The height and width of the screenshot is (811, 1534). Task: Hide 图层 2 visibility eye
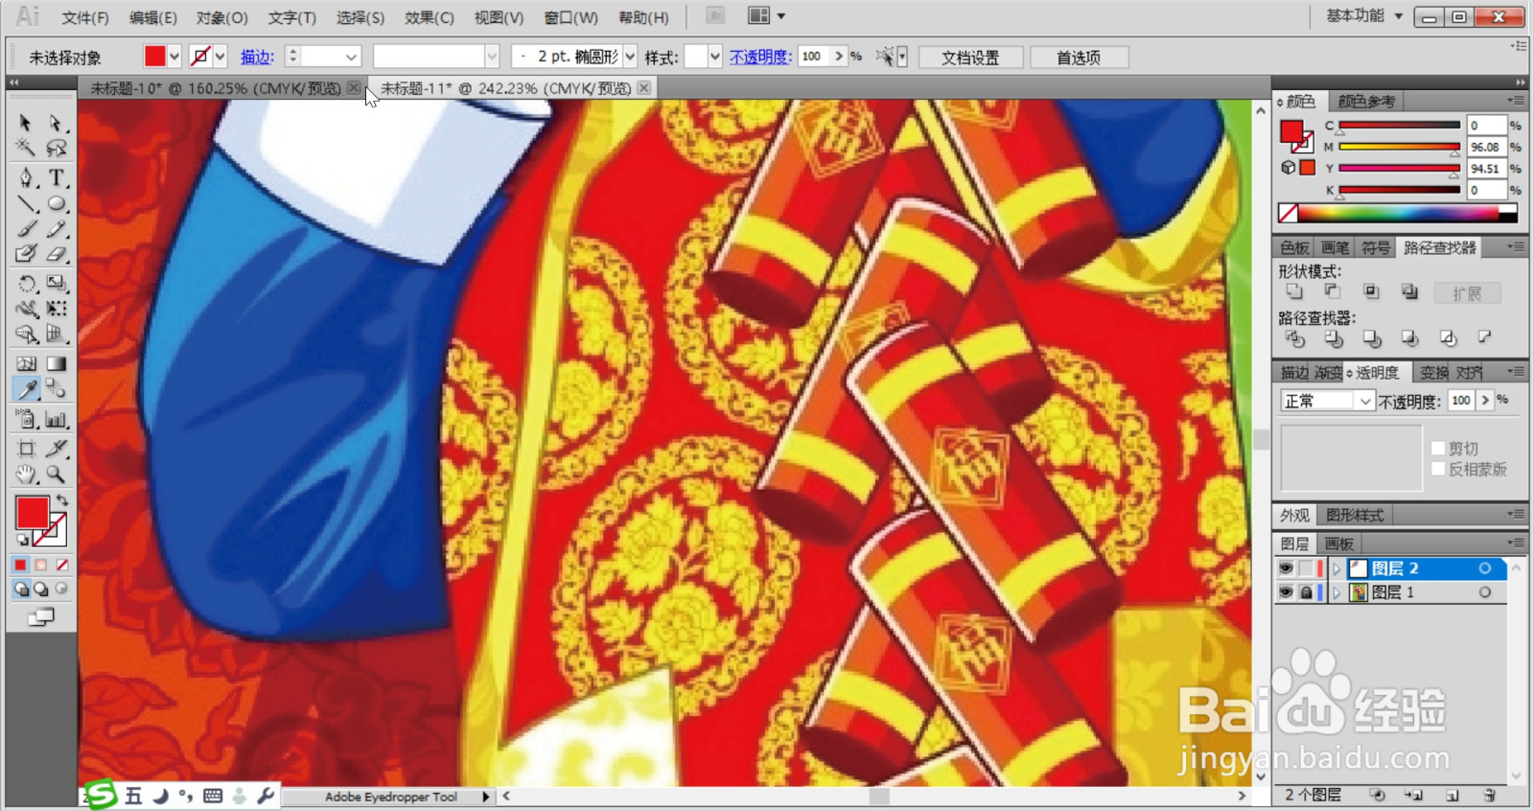coord(1286,568)
